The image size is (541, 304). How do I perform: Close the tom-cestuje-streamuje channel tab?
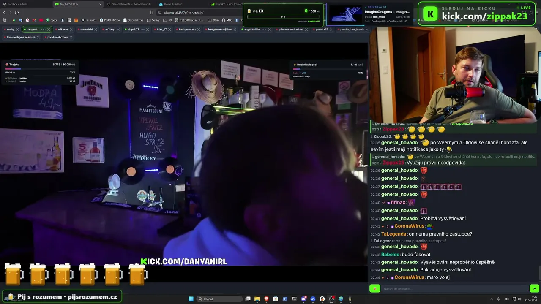pyautogui.click(x=38, y=37)
